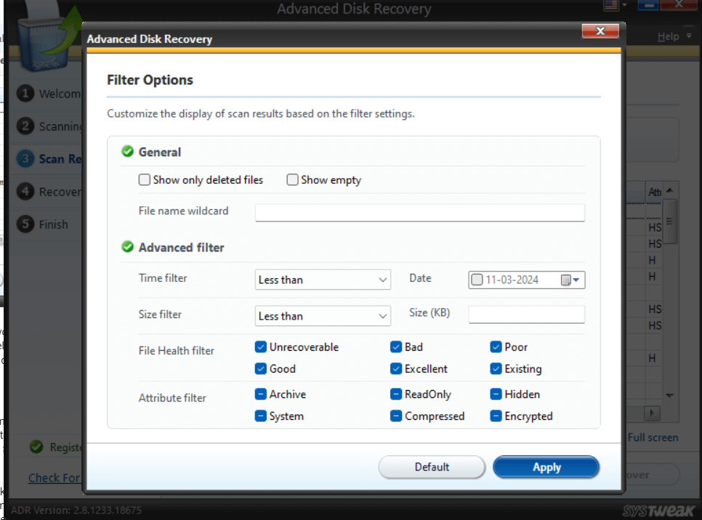The width and height of the screenshot is (702, 520).
Task: Go to step 2 Scanning in sidebar
Action: pos(49,126)
